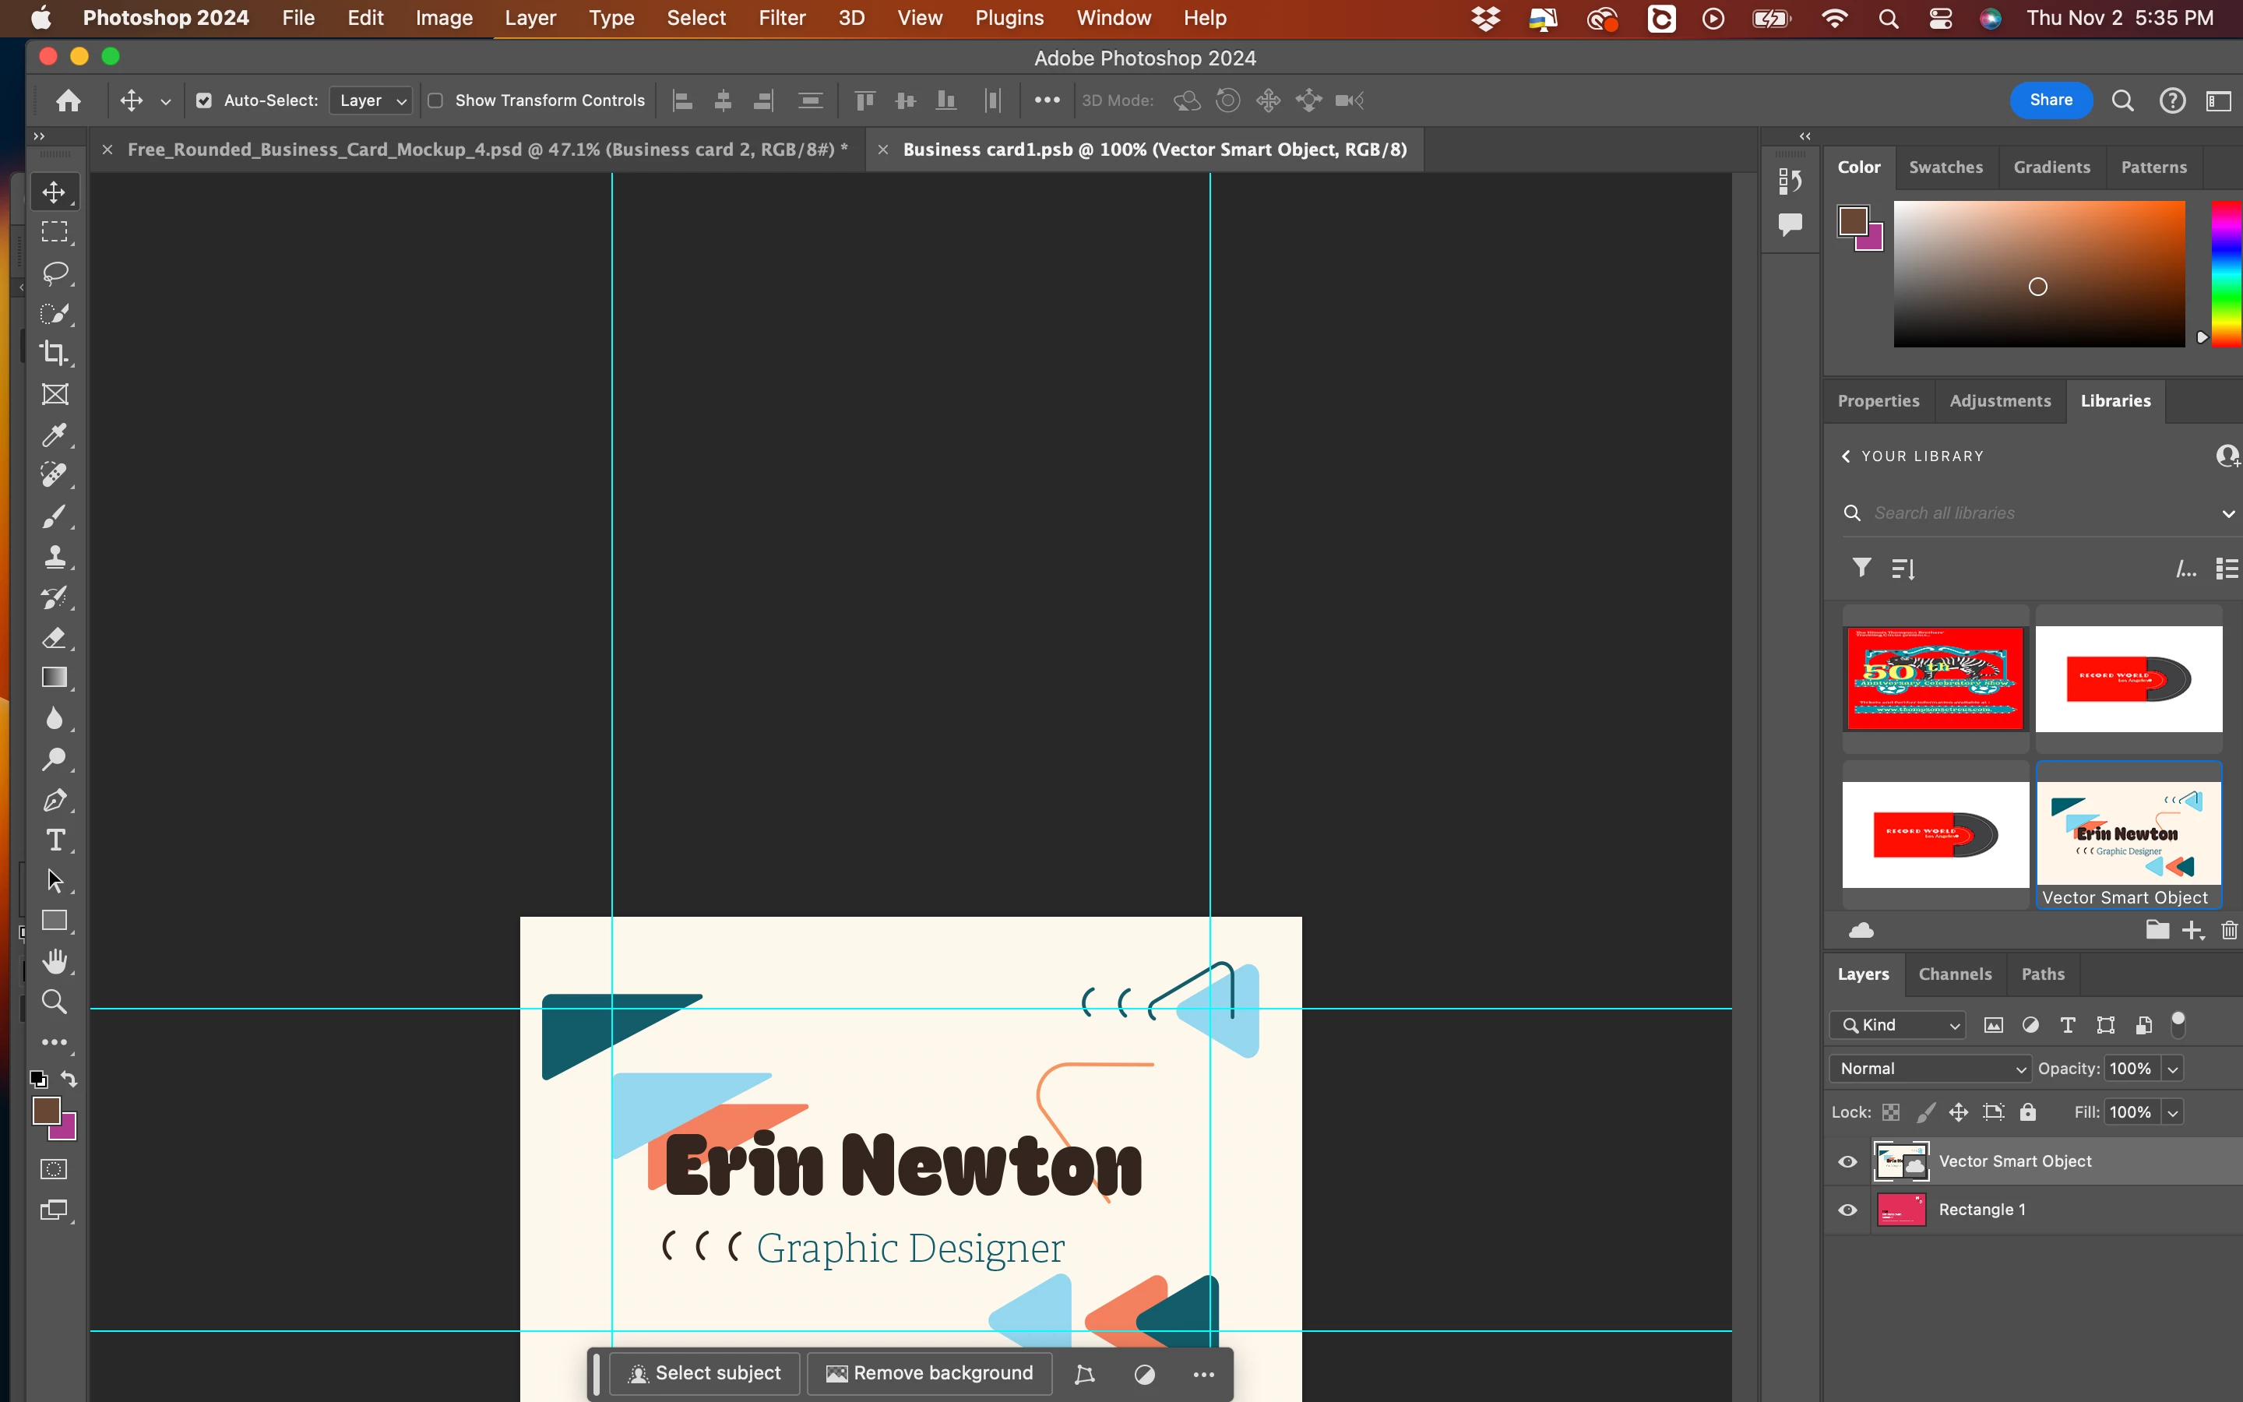2243x1402 pixels.
Task: Expand the Kind filter dropdown
Action: [1897, 1024]
